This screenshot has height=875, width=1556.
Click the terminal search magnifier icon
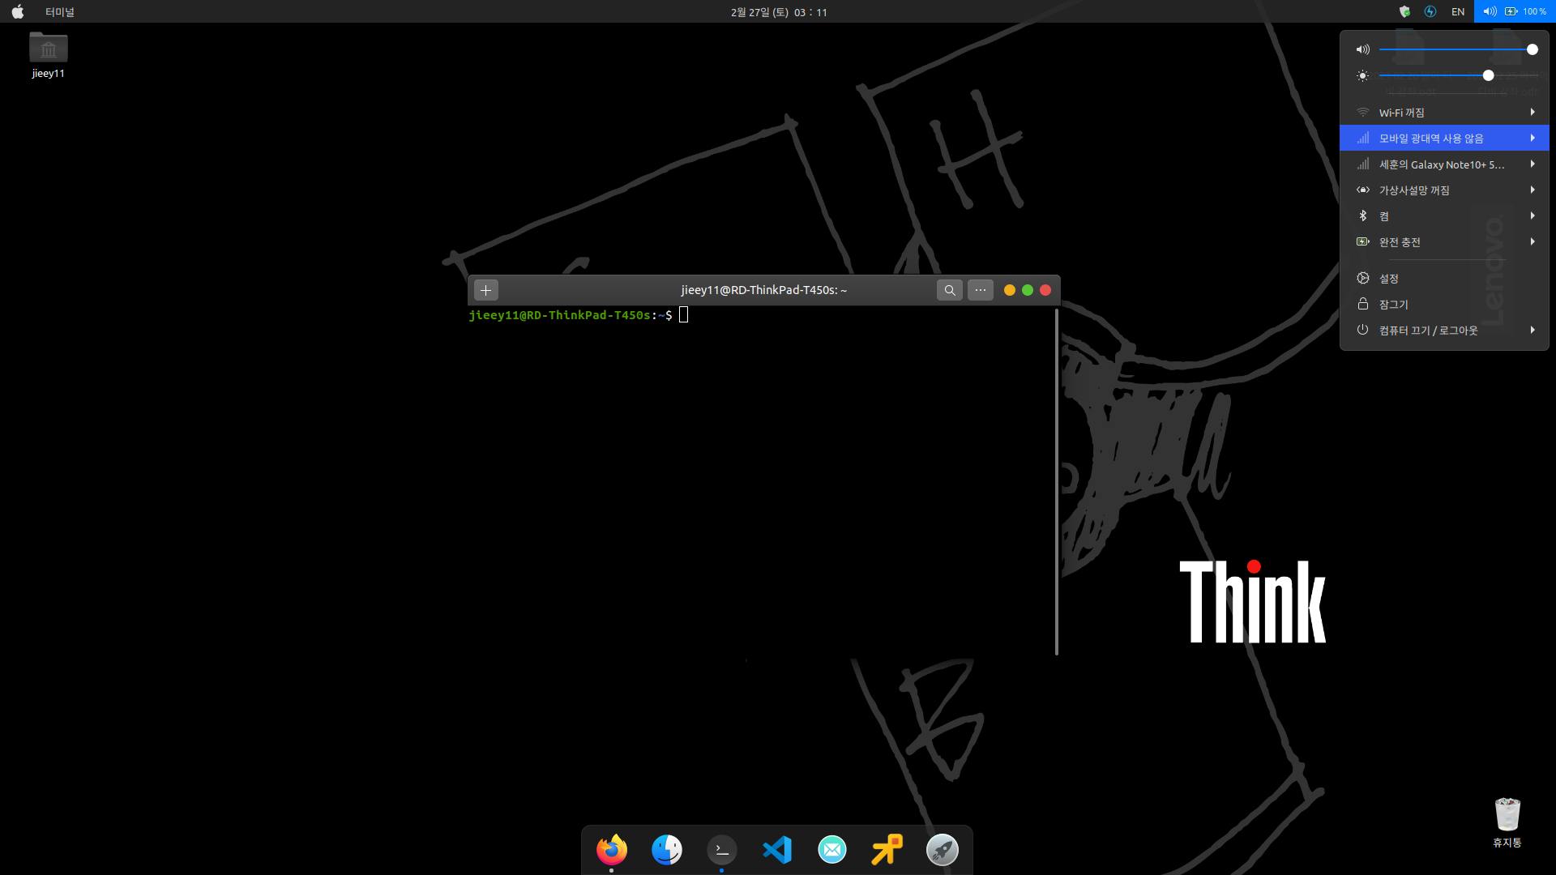949,290
